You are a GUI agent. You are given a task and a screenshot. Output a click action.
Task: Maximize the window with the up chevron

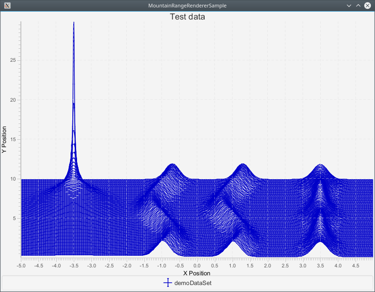click(x=358, y=6)
